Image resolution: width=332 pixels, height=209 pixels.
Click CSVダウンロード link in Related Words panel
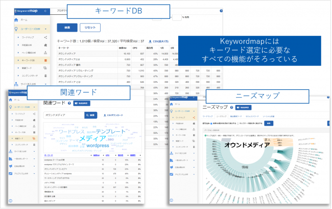coord(113,115)
